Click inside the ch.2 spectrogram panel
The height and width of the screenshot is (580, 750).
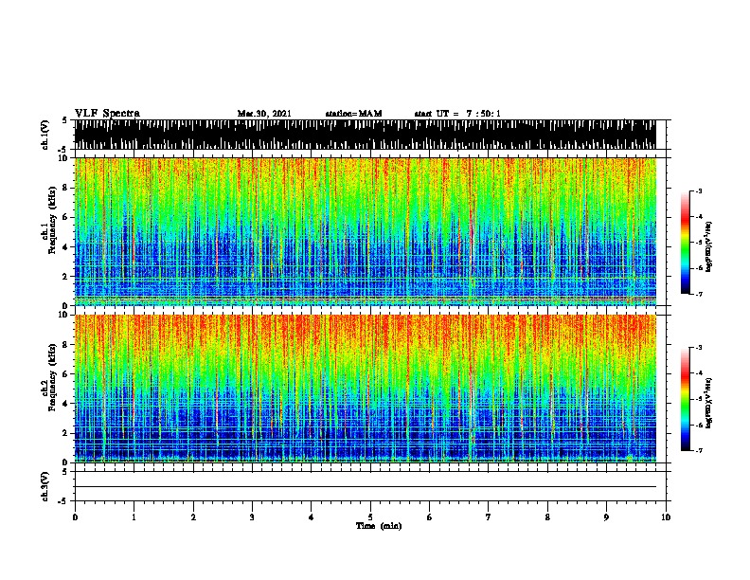pos(365,389)
